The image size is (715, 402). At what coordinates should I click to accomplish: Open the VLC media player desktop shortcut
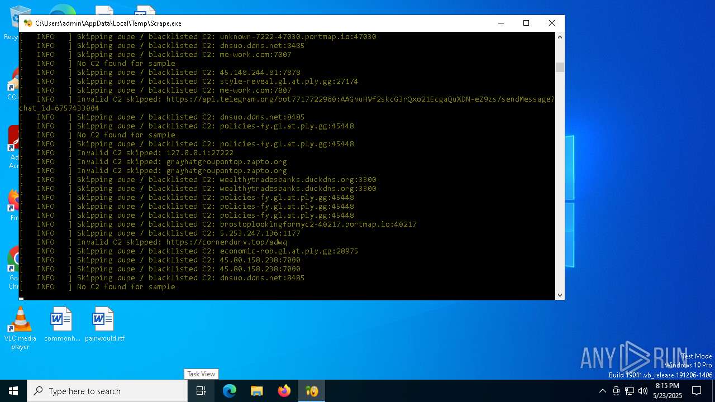(20, 328)
